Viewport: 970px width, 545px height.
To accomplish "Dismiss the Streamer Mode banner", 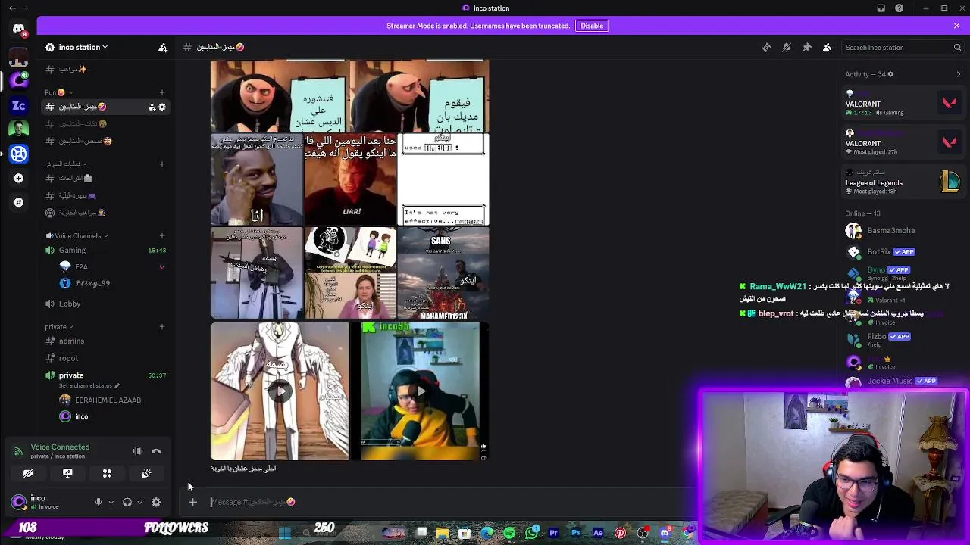I will (x=956, y=26).
